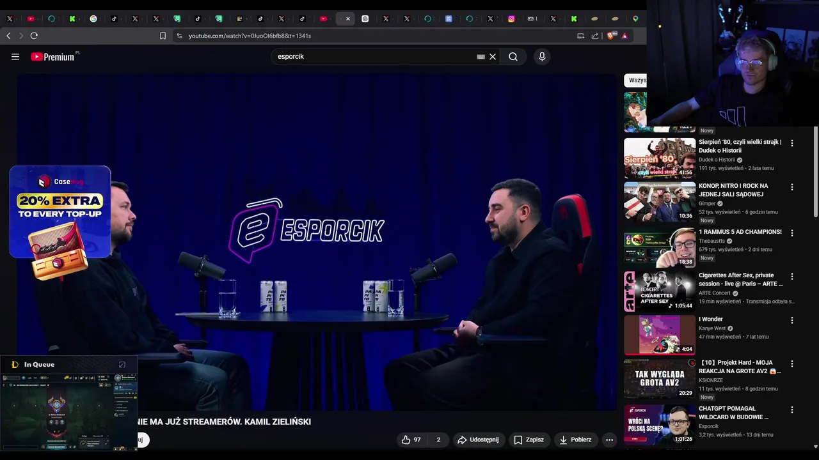Open the options menu for Projekt Hard video
819x460 pixels.
pyautogui.click(x=792, y=364)
